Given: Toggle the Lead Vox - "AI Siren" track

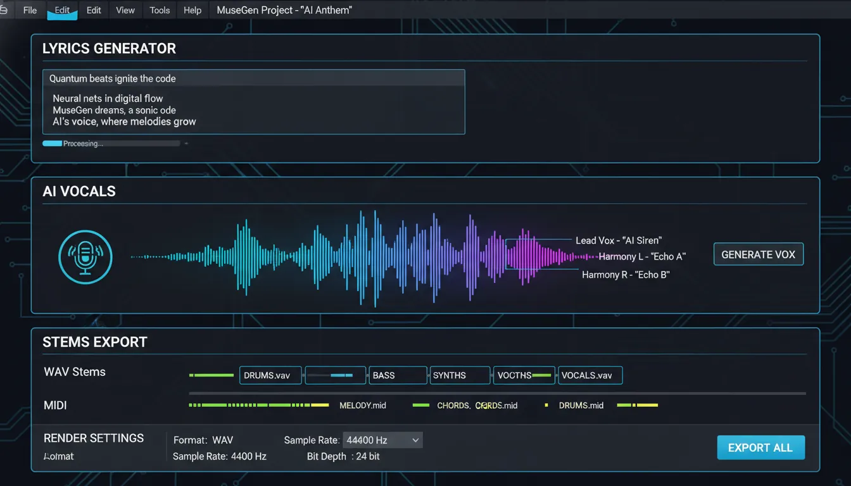Looking at the screenshot, I should (618, 240).
